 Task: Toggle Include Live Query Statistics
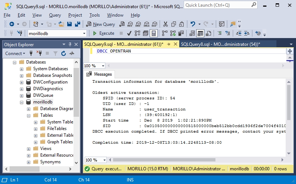point(173,33)
